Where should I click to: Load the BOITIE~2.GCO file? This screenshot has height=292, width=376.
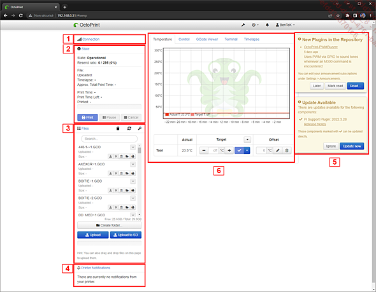coord(127,207)
